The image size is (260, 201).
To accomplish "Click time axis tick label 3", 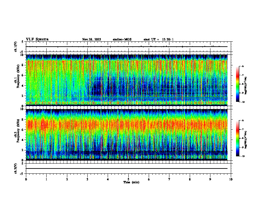I will [x=87, y=179].
